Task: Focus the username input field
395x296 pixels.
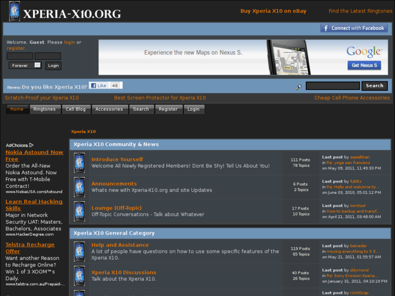Action: click(20, 56)
